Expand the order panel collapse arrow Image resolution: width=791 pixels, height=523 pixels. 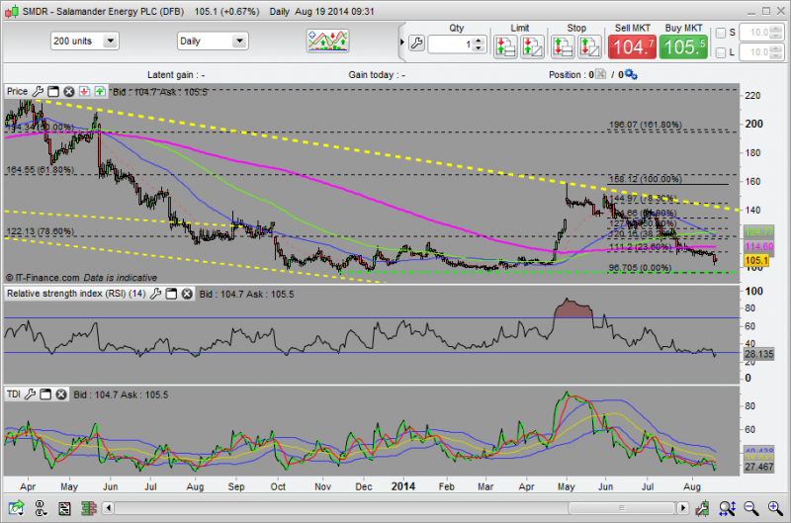(x=401, y=42)
